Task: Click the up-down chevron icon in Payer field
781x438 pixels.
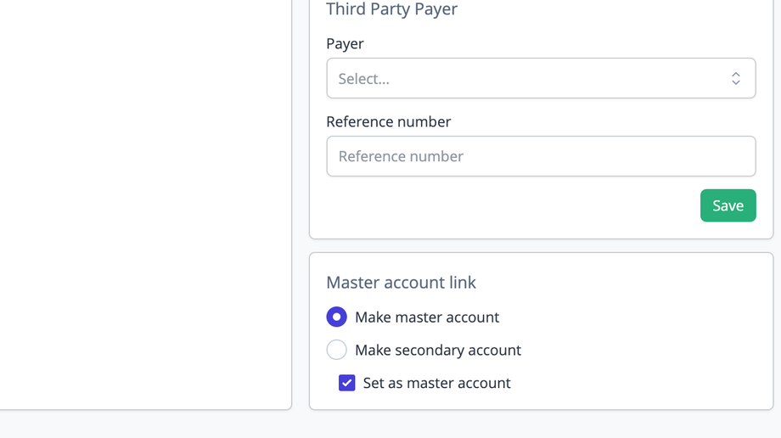Action: pos(736,78)
